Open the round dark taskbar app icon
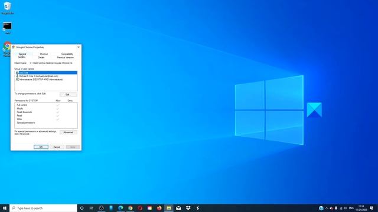 [x=101, y=208]
